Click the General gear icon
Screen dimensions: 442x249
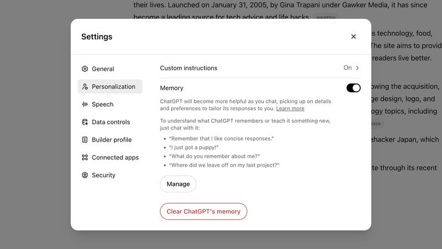85,69
